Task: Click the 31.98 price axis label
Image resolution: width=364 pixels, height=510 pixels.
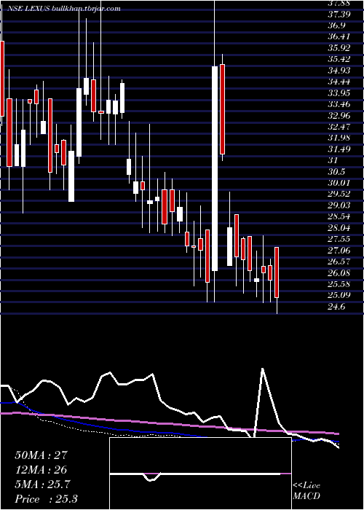Action: pos(339,138)
